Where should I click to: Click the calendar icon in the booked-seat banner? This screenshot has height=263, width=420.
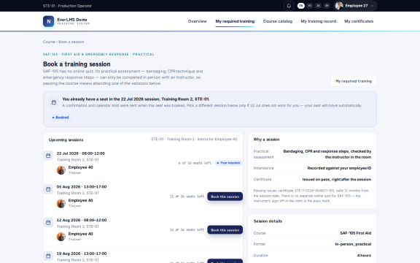tap(54, 102)
